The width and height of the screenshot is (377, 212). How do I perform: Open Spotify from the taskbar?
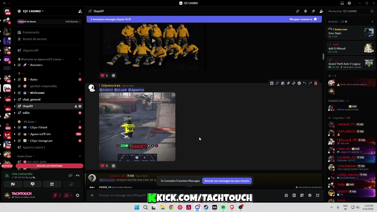coord(223,208)
